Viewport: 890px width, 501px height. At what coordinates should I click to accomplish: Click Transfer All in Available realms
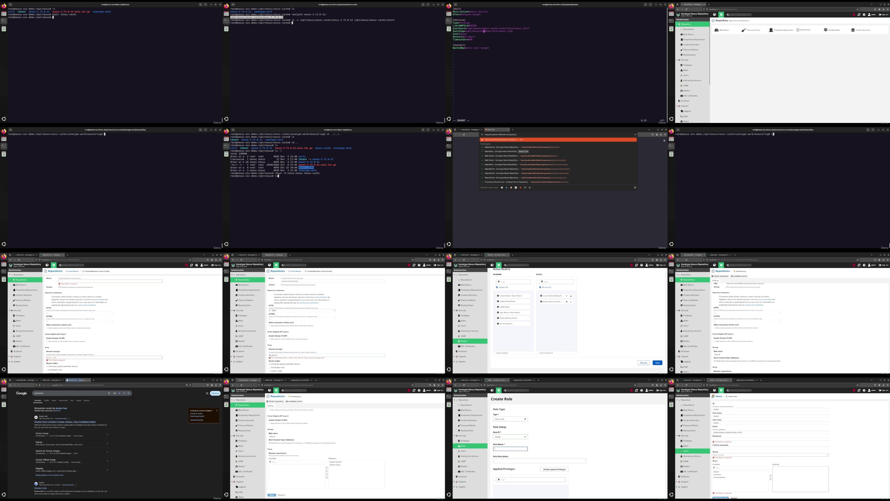click(x=502, y=287)
